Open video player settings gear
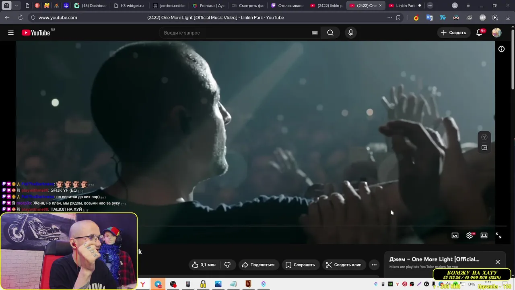This screenshot has width=515, height=290. pyautogui.click(x=470, y=236)
